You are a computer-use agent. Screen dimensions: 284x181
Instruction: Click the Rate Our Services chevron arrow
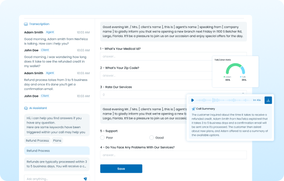[x=243, y=95]
